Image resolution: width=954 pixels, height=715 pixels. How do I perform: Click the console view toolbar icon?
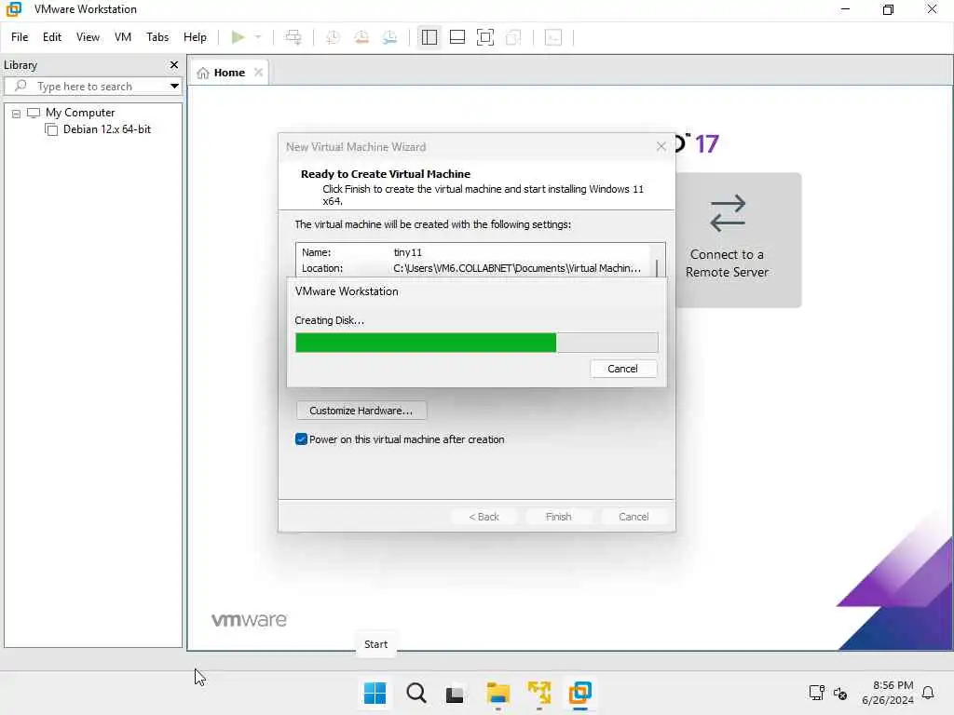(x=553, y=37)
